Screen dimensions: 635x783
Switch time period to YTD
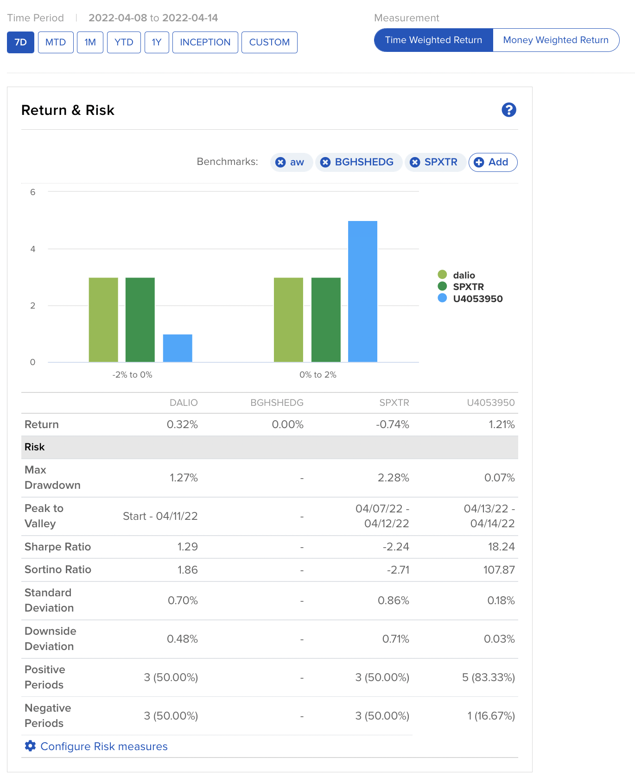click(124, 43)
